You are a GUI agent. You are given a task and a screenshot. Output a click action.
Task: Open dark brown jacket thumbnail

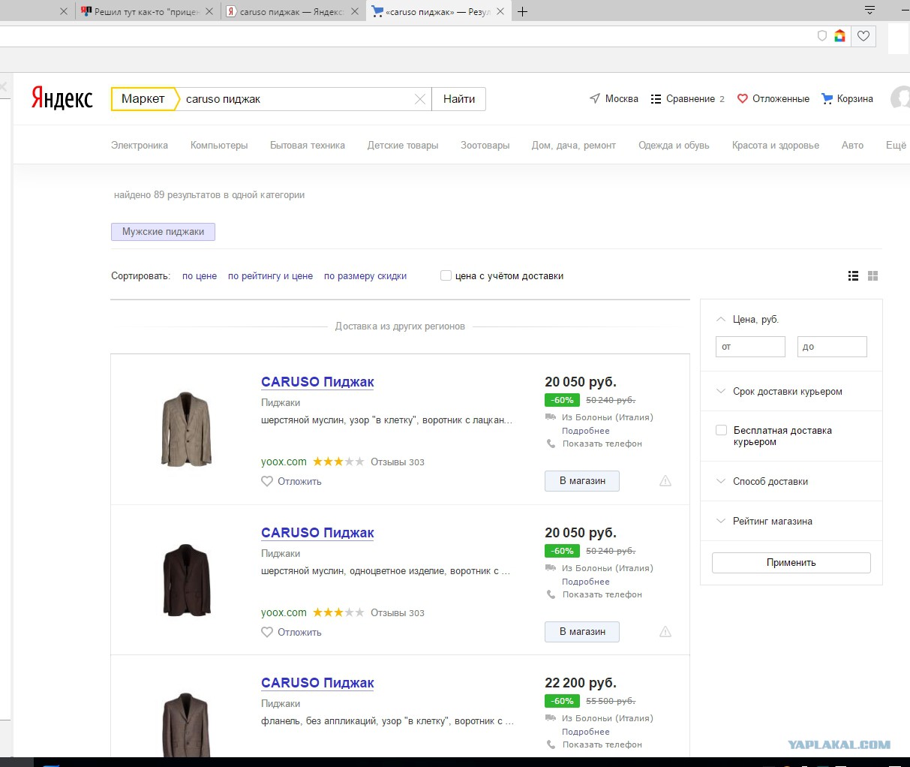tap(187, 580)
